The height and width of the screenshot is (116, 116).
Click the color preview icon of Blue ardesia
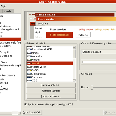pyautogui.click(x=29, y=74)
